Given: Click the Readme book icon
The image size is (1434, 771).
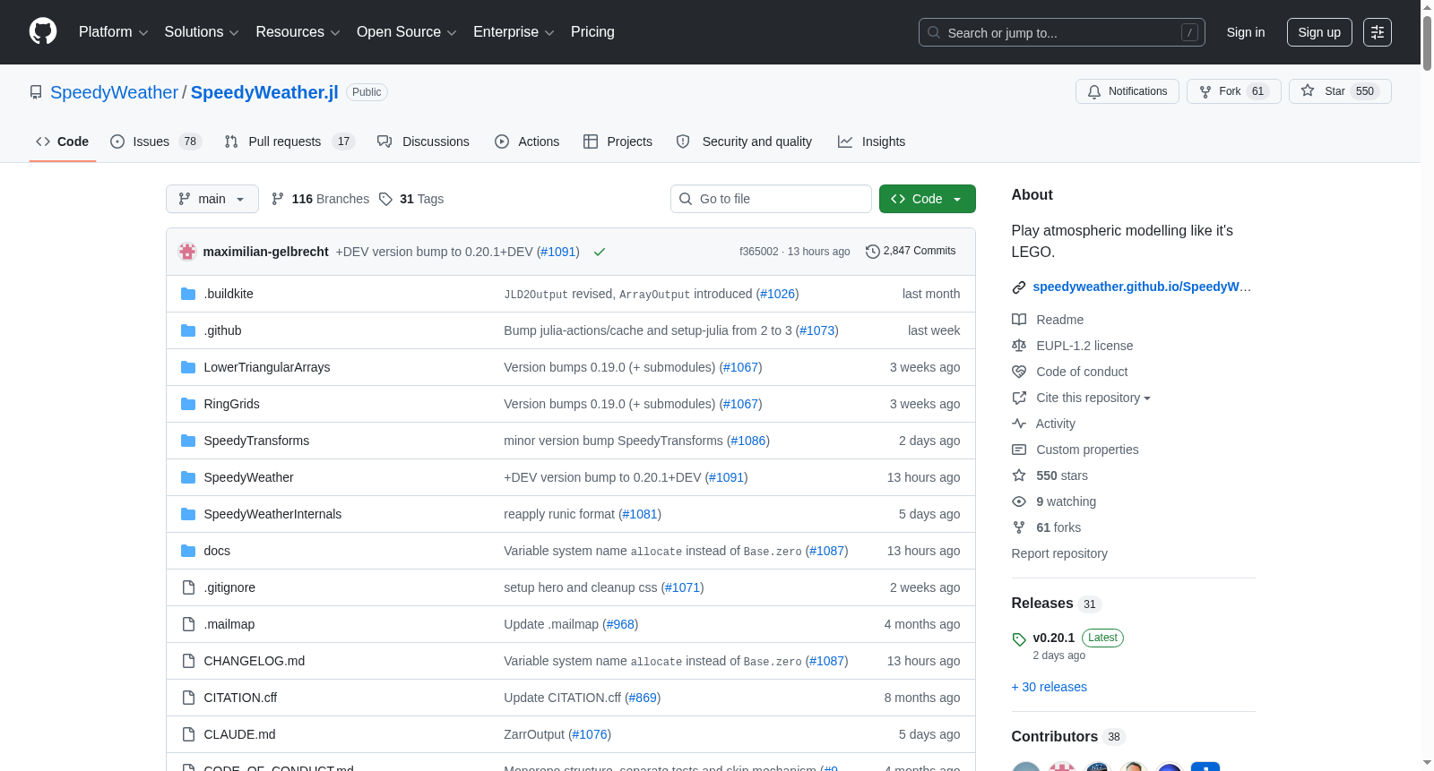Looking at the screenshot, I should pos(1019,320).
